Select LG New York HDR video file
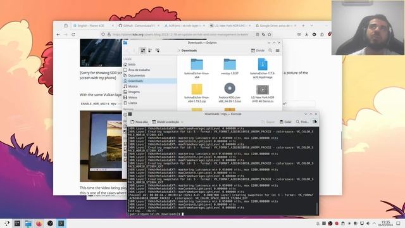 [263, 93]
